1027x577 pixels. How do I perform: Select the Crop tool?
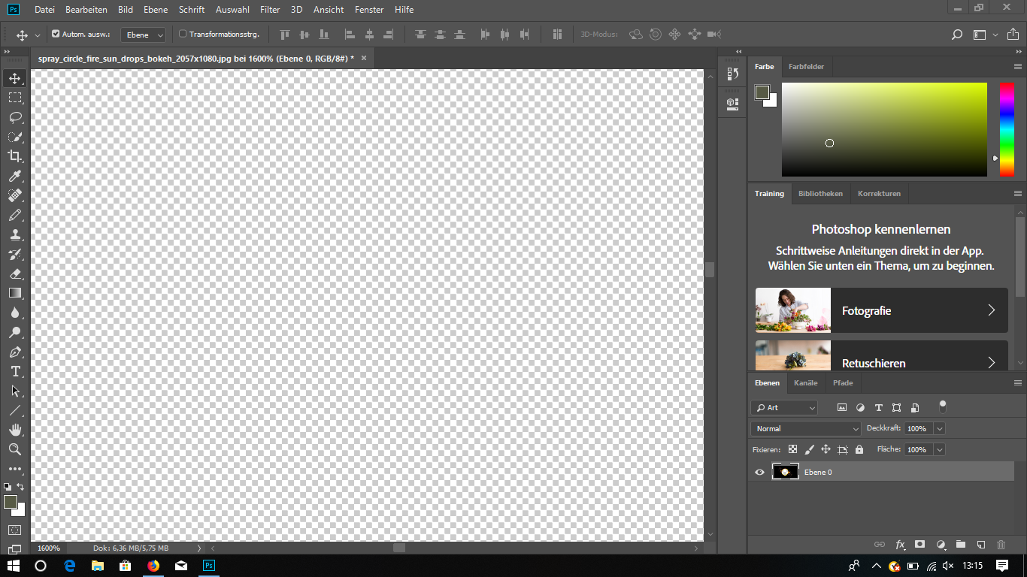[15, 156]
